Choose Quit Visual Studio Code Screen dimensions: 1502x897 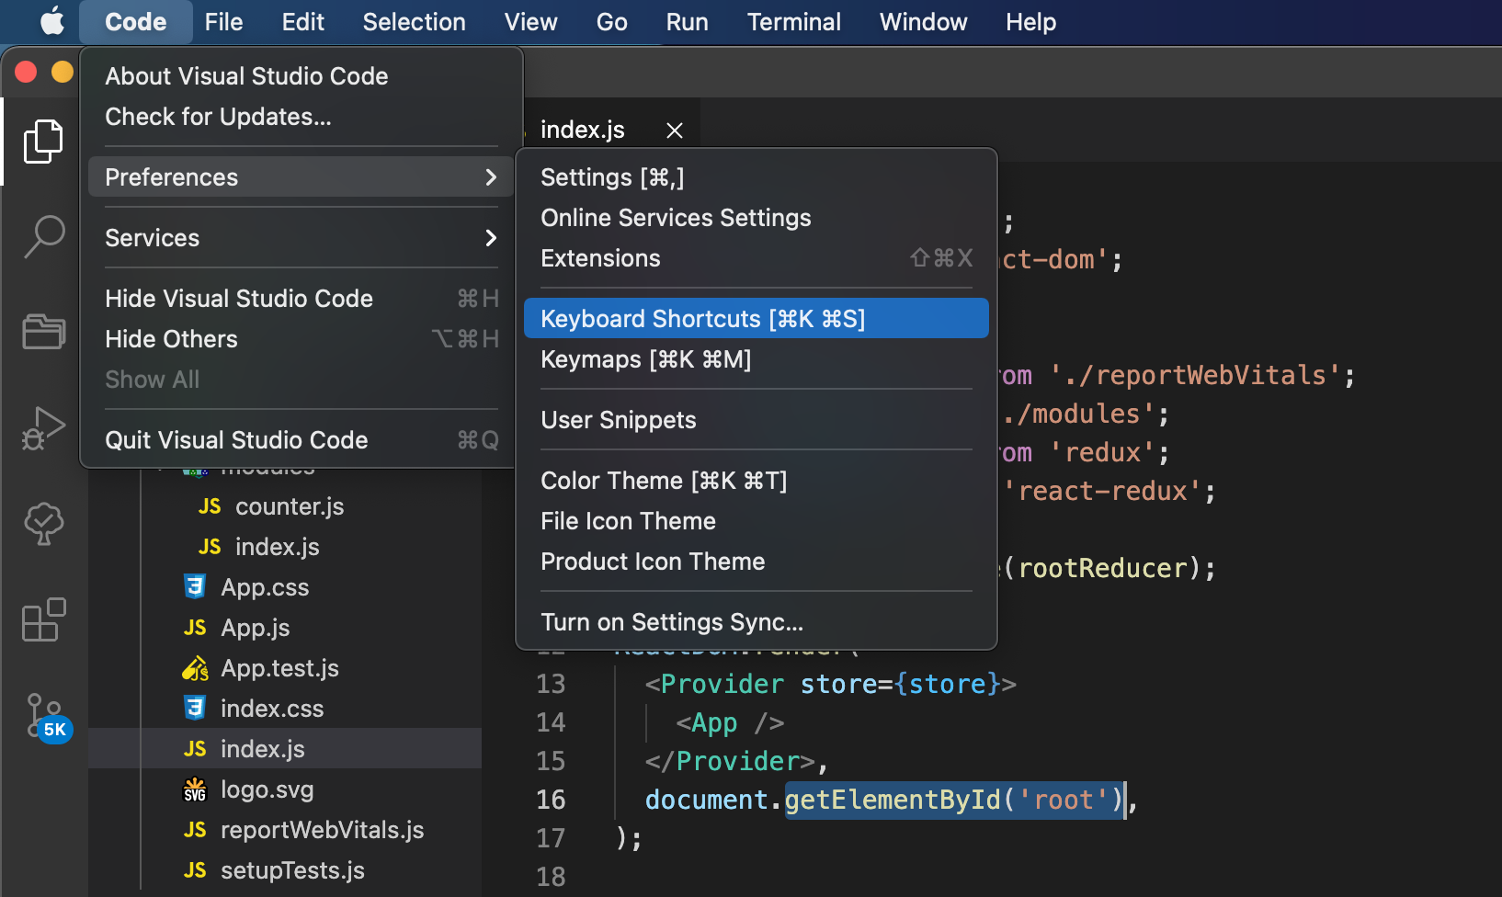pyautogui.click(x=302, y=440)
